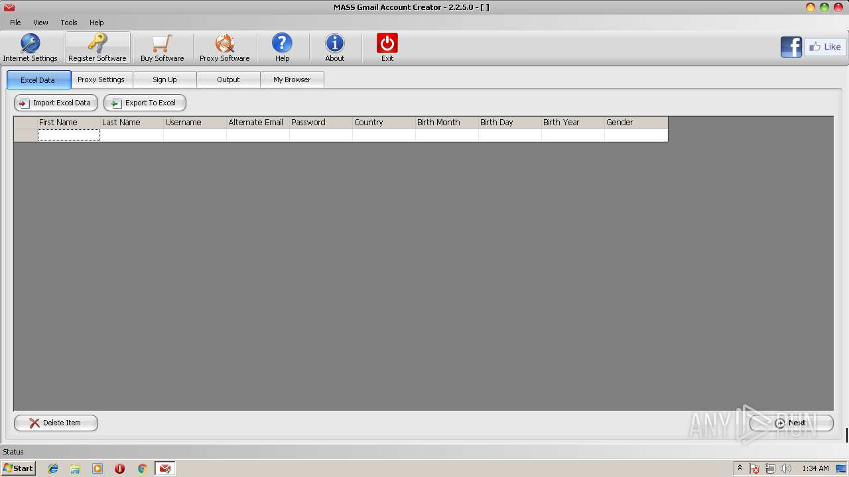
Task: Select the Birth Year column header
Action: [573, 123]
